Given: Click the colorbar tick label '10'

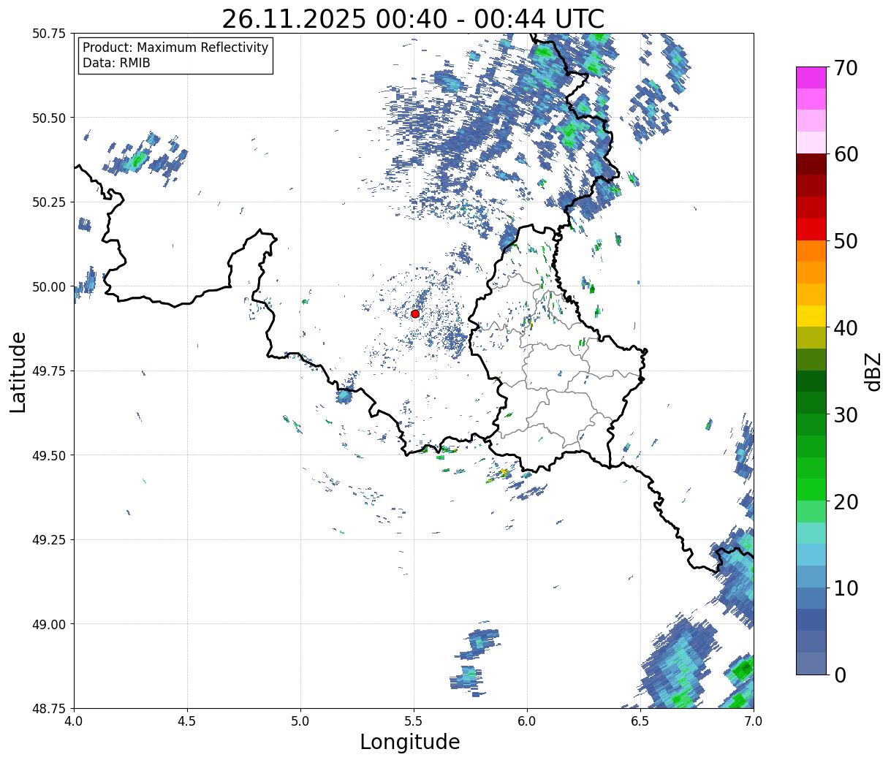Looking at the screenshot, I should coord(845,588).
